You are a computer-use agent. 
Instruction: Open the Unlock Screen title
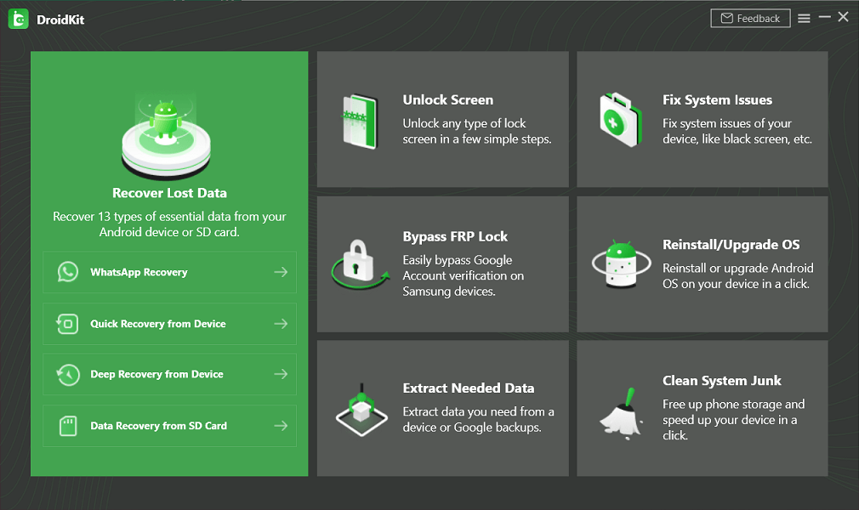tap(448, 99)
